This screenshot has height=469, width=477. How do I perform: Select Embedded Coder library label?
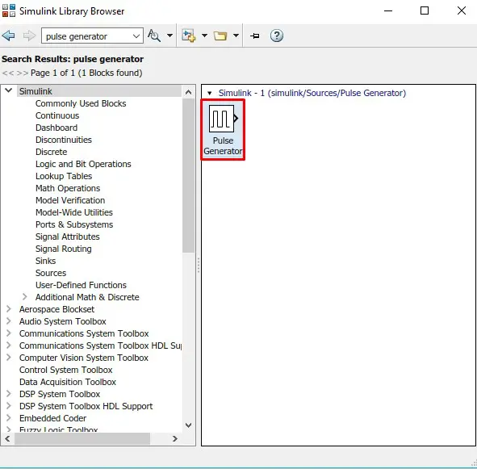pos(52,418)
